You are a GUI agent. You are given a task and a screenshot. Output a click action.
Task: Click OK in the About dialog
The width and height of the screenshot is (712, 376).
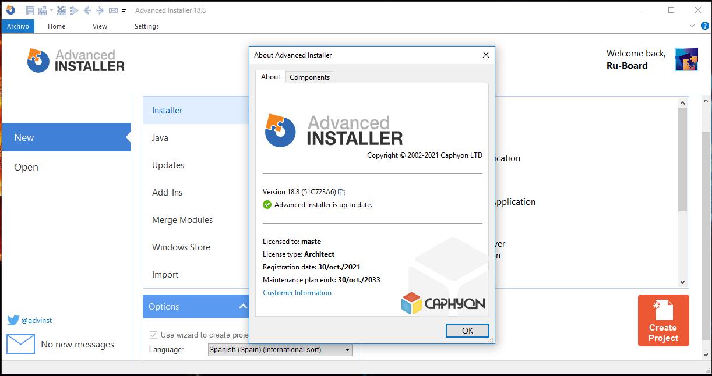467,330
